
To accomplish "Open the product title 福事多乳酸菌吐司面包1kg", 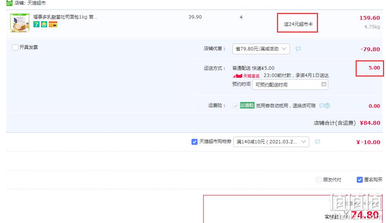I will 65,17.
